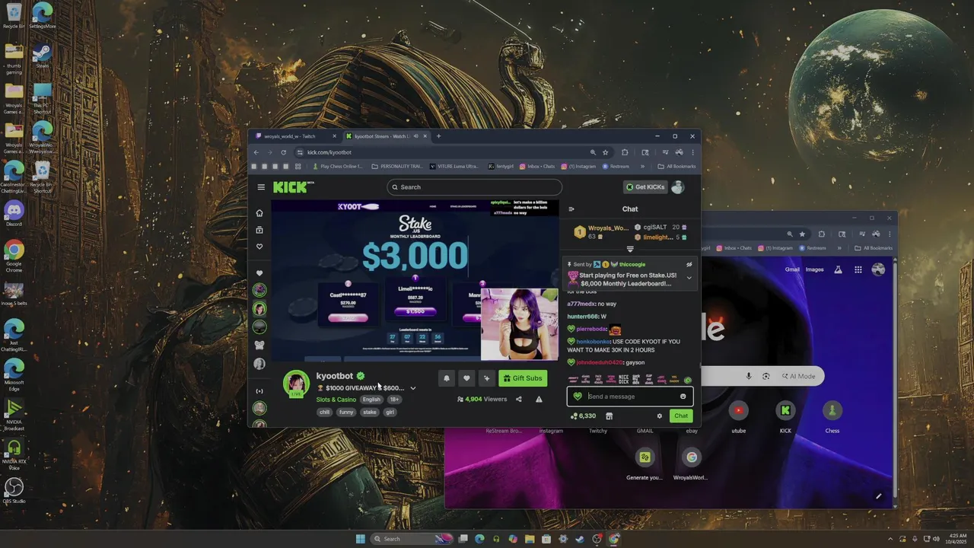Click the Kick Search field
This screenshot has width=974, height=548.
(474, 187)
